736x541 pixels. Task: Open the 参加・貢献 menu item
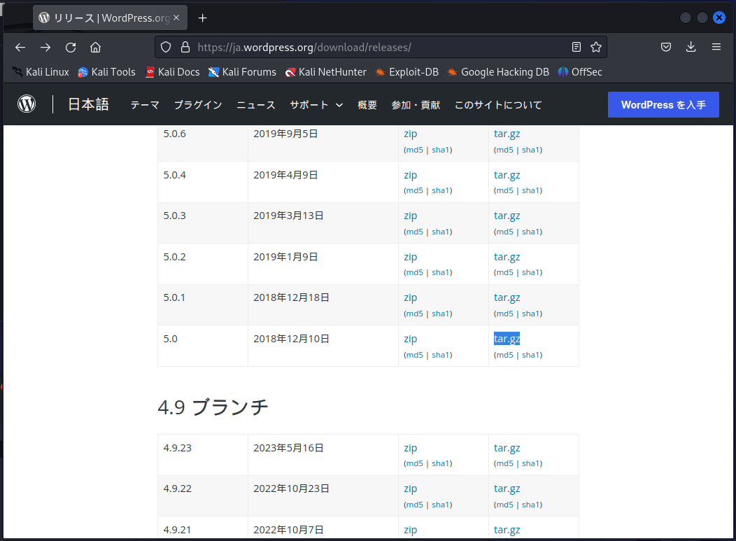416,105
